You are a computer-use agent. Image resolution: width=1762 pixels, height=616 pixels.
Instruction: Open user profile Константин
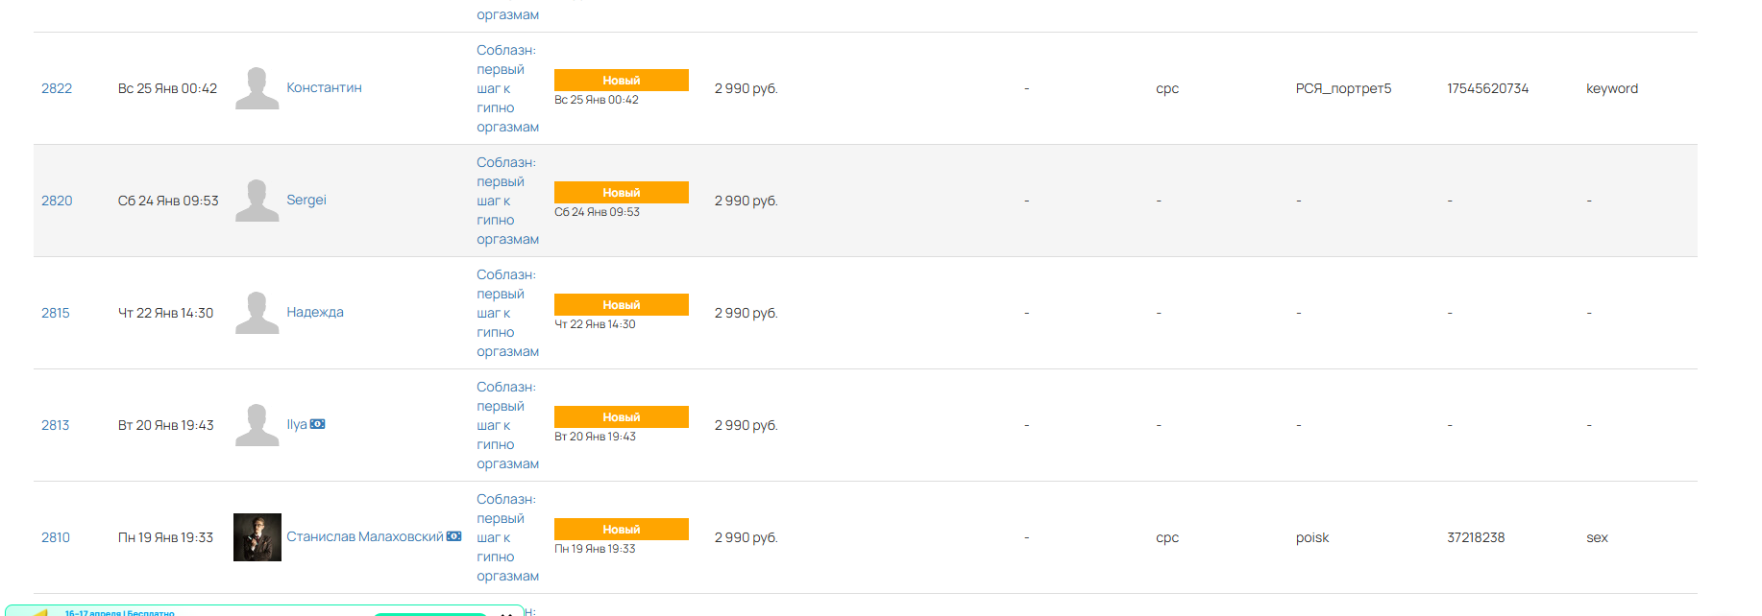(324, 87)
